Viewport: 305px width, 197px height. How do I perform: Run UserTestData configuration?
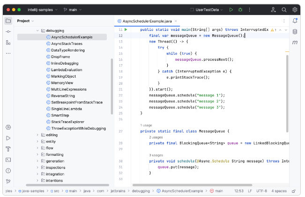[x=231, y=10]
